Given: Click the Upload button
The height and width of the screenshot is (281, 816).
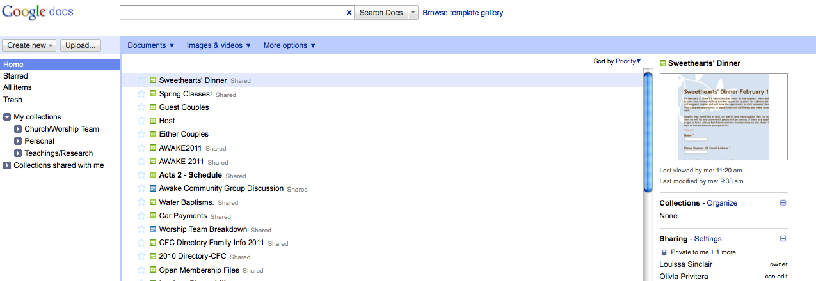Looking at the screenshot, I should point(81,45).
